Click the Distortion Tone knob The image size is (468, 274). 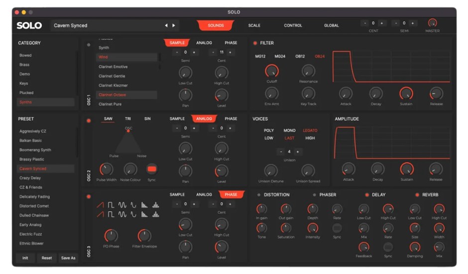click(x=261, y=228)
